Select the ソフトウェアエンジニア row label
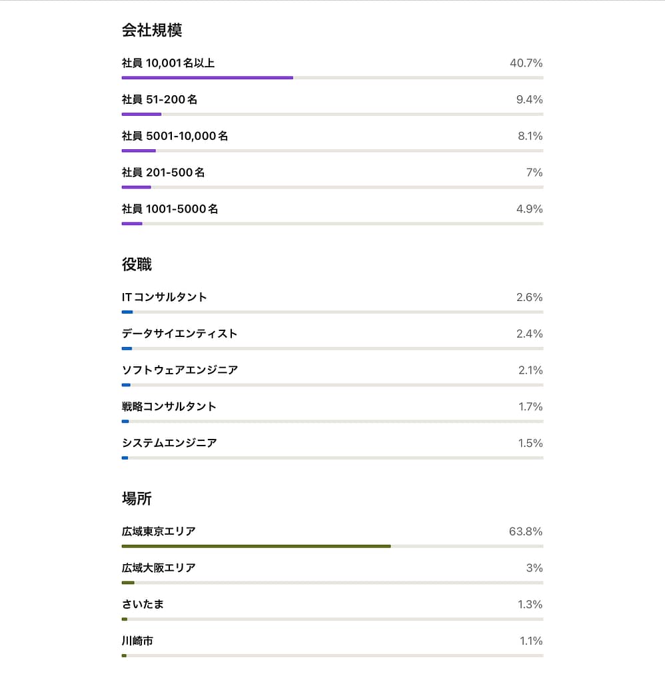665x682 pixels. pyautogui.click(x=180, y=370)
